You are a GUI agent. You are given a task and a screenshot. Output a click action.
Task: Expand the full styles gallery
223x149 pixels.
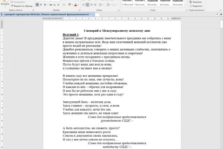tap(185, 5)
